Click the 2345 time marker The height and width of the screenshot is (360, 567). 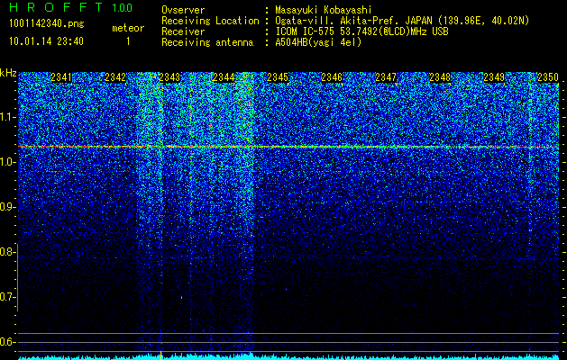pyautogui.click(x=278, y=77)
